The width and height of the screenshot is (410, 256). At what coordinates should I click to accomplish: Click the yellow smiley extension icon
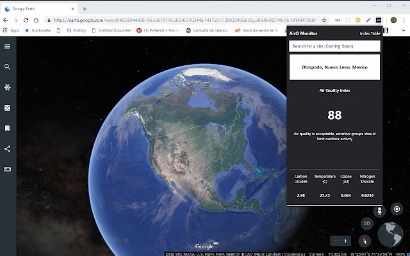pyautogui.click(x=358, y=20)
